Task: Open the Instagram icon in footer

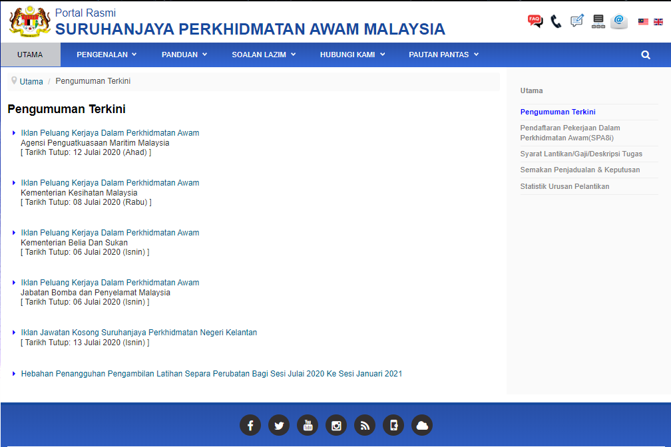Action: coord(336,425)
